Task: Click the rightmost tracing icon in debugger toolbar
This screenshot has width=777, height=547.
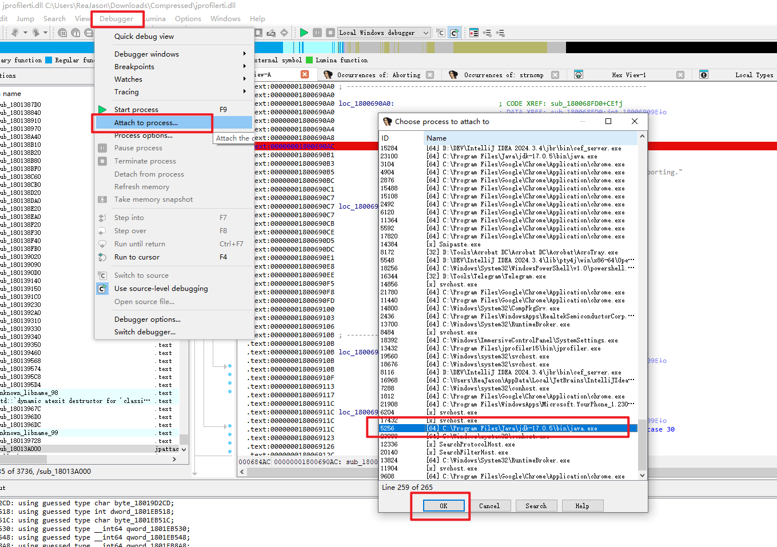Action: [x=500, y=33]
